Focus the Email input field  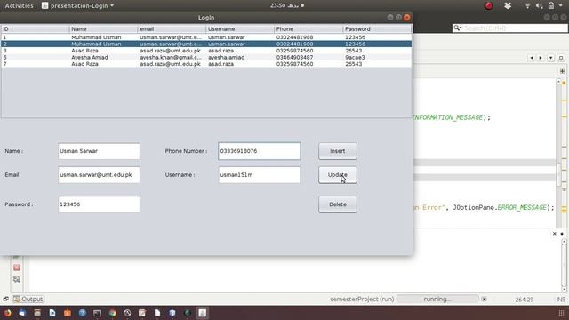coord(99,175)
